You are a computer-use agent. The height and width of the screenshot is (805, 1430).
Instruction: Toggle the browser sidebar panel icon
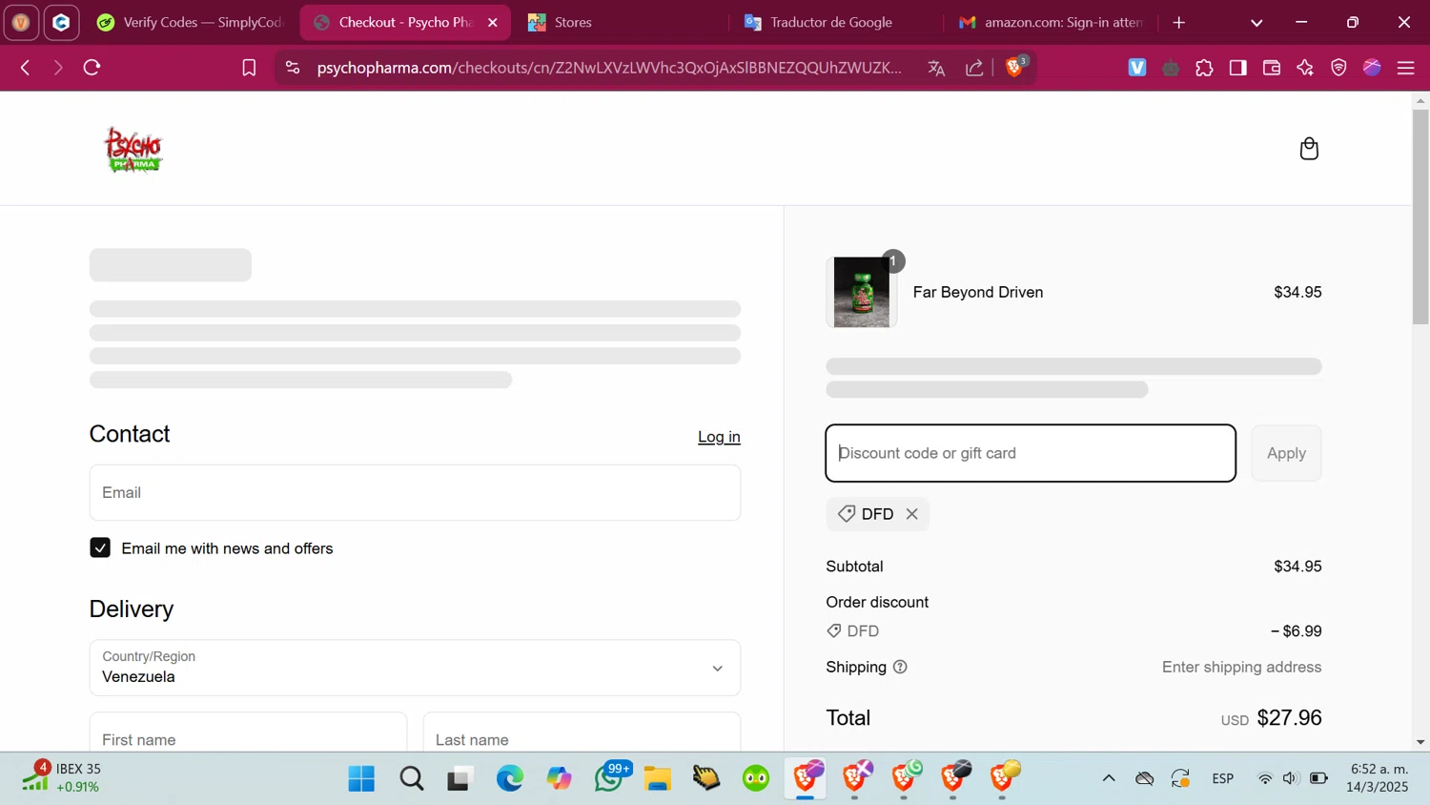pyautogui.click(x=1237, y=68)
